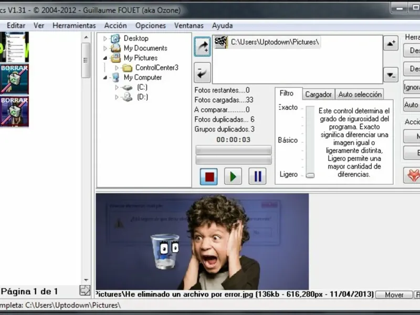The image size is (420, 315).
Task: Select the purple BORRAR recycle bin thumbnail
Action: point(14,112)
